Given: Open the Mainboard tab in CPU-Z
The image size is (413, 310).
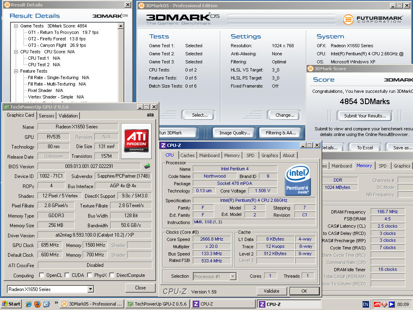Looking at the screenshot, I should click(x=209, y=155).
